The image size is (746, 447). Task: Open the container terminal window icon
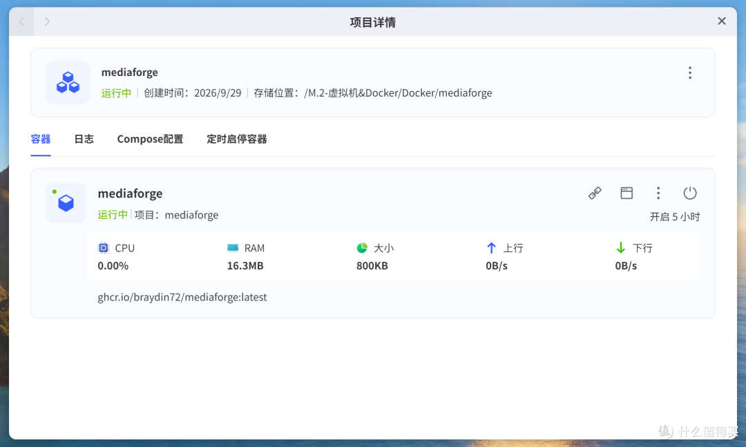tap(627, 193)
